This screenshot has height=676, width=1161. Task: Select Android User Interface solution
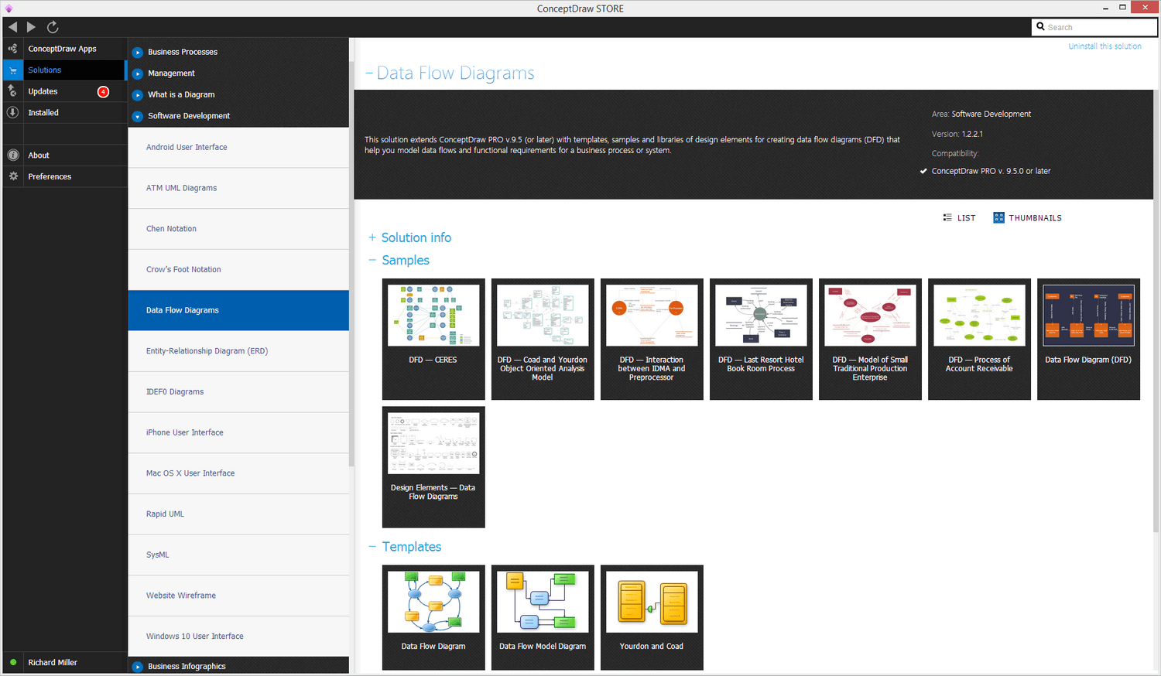pos(238,148)
